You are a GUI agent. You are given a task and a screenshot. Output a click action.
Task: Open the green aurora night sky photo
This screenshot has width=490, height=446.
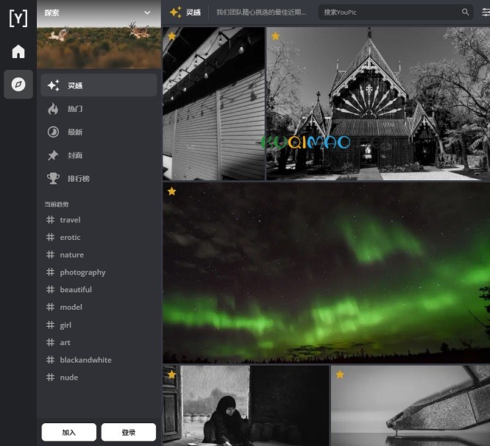tap(326, 273)
